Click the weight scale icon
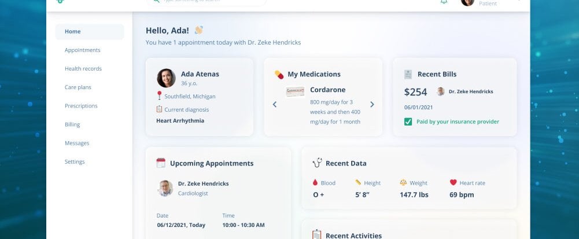Screen dimensions: 579x239 click(x=403, y=183)
